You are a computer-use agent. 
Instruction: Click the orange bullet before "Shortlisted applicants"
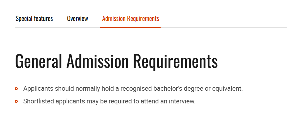tap(17, 101)
